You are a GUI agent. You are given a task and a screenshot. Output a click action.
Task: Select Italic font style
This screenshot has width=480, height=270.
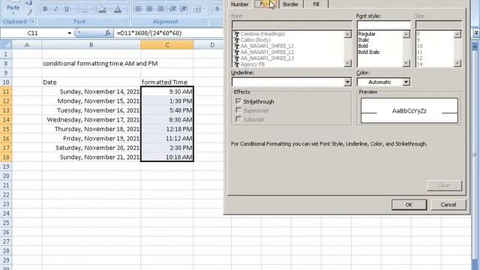(x=364, y=40)
